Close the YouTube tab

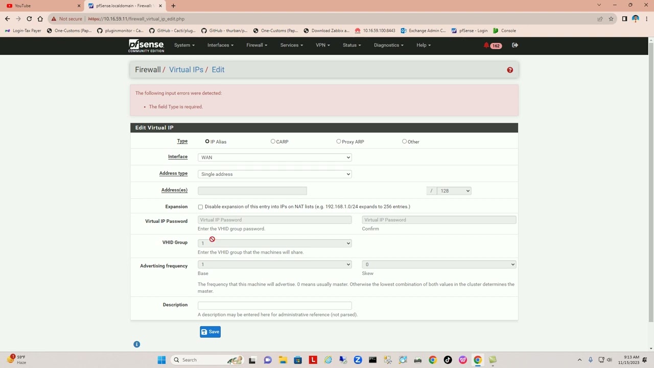click(79, 6)
